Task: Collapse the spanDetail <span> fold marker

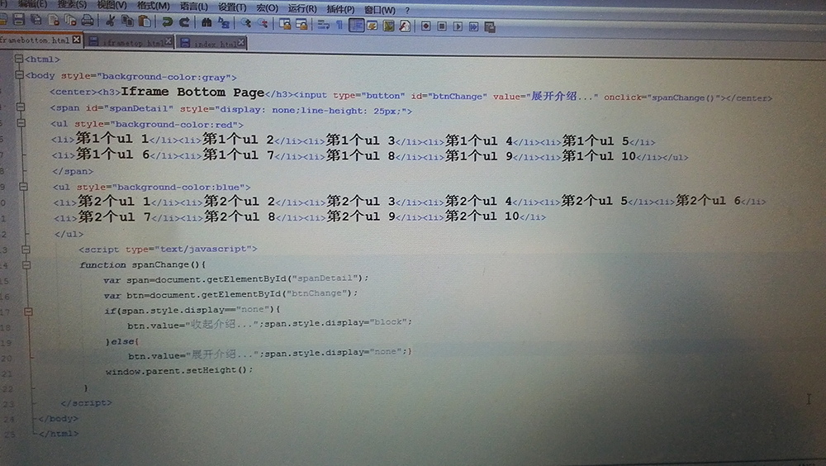Action: click(x=21, y=107)
